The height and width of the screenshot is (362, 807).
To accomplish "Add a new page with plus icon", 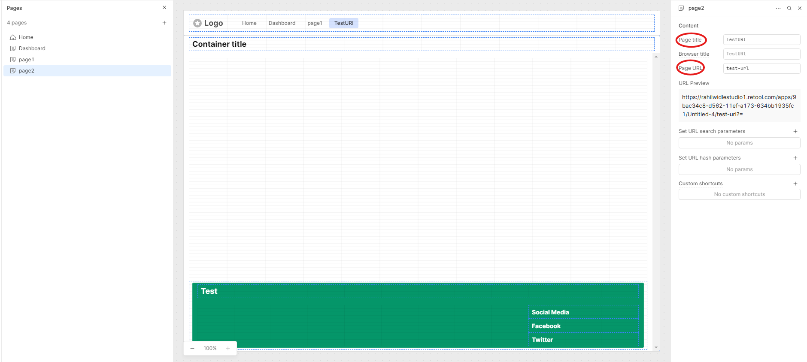I will click(x=164, y=23).
